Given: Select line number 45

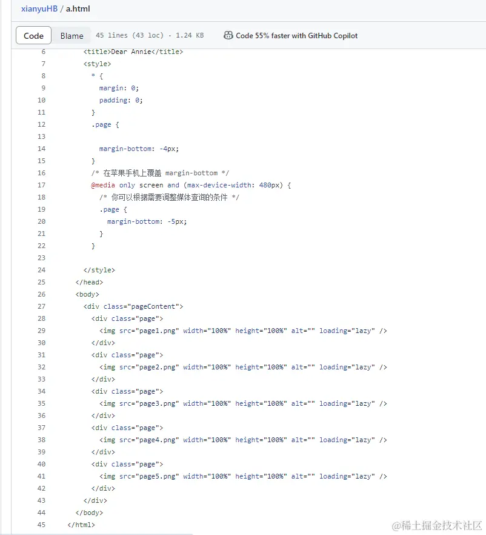Looking at the screenshot, I should 41,525.
